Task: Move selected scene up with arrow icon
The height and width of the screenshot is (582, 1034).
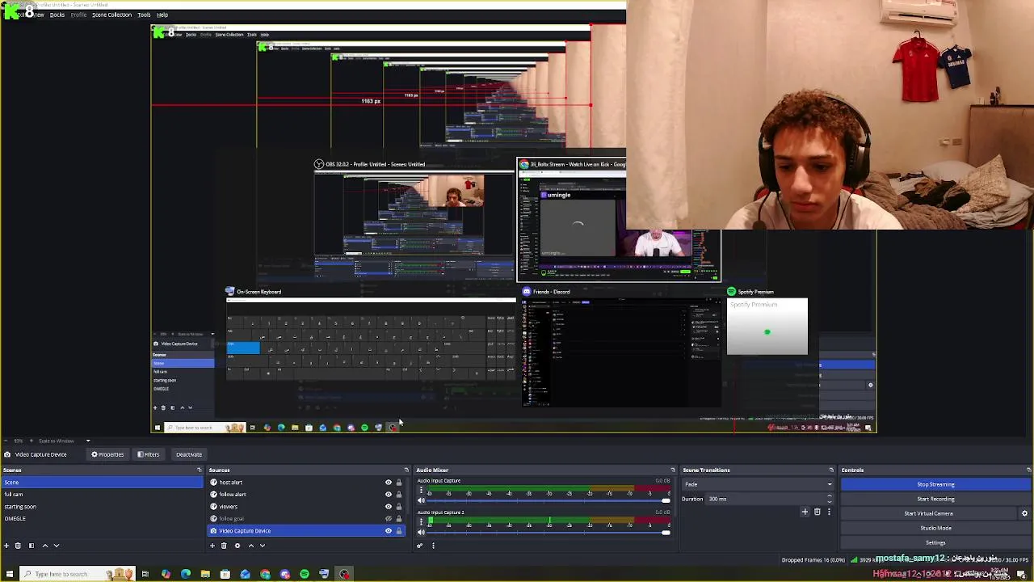Action: (44, 546)
